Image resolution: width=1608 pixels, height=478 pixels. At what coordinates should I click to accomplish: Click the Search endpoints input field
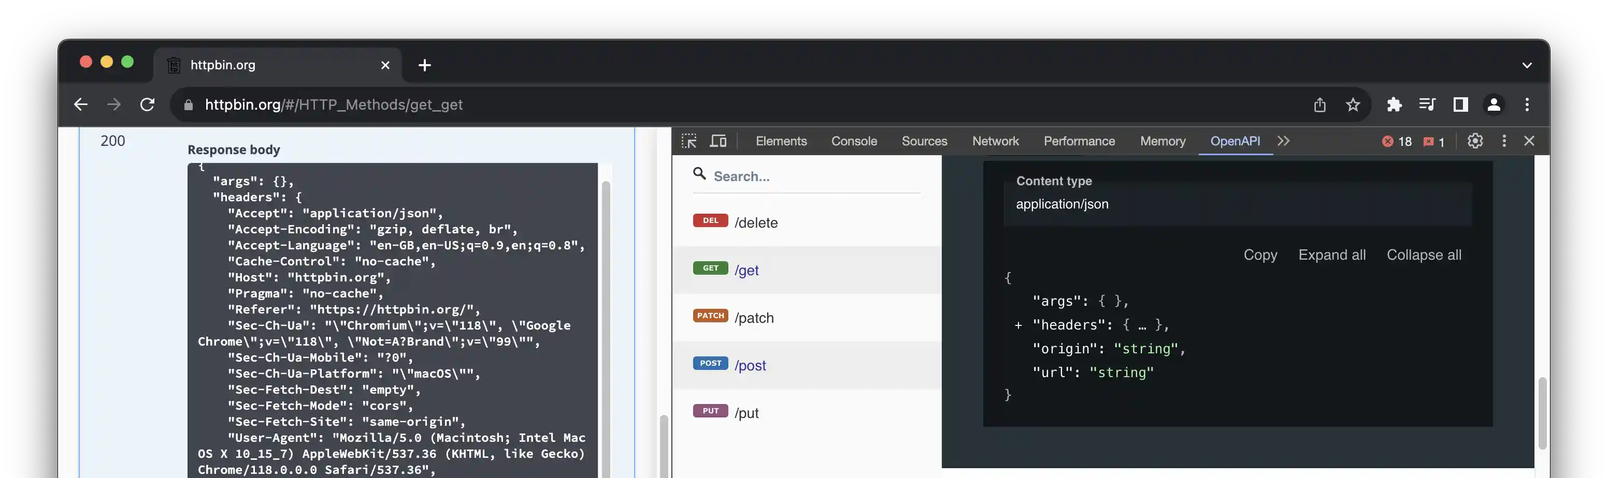[816, 176]
